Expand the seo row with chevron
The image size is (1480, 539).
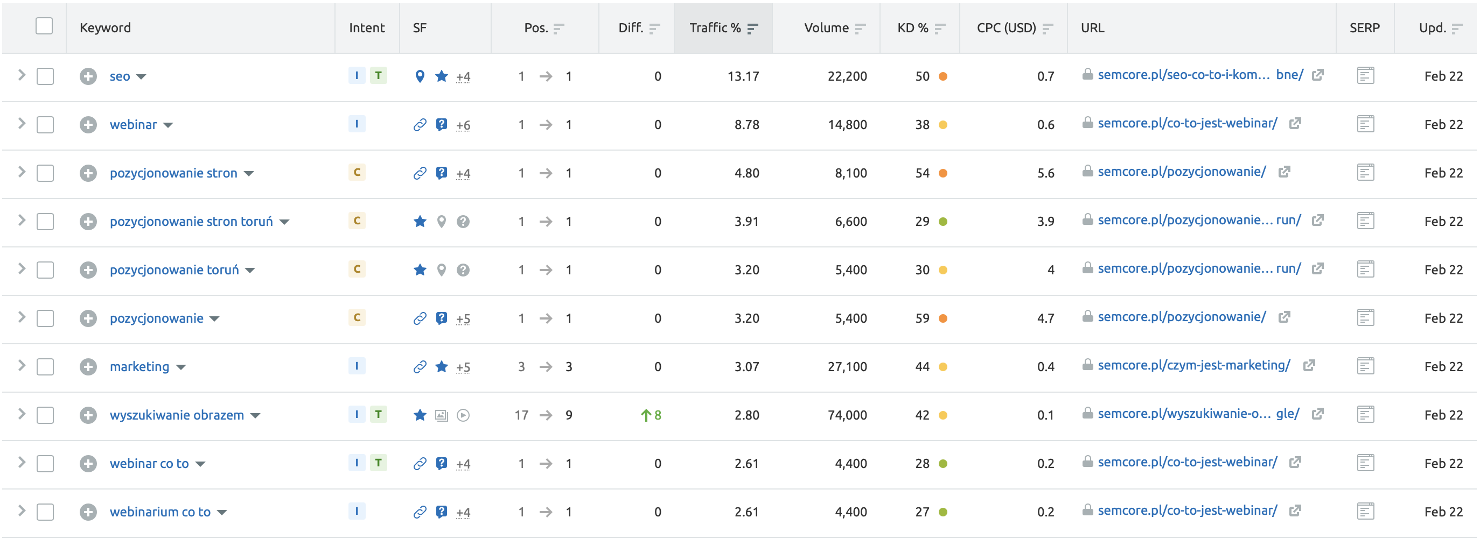pos(21,75)
